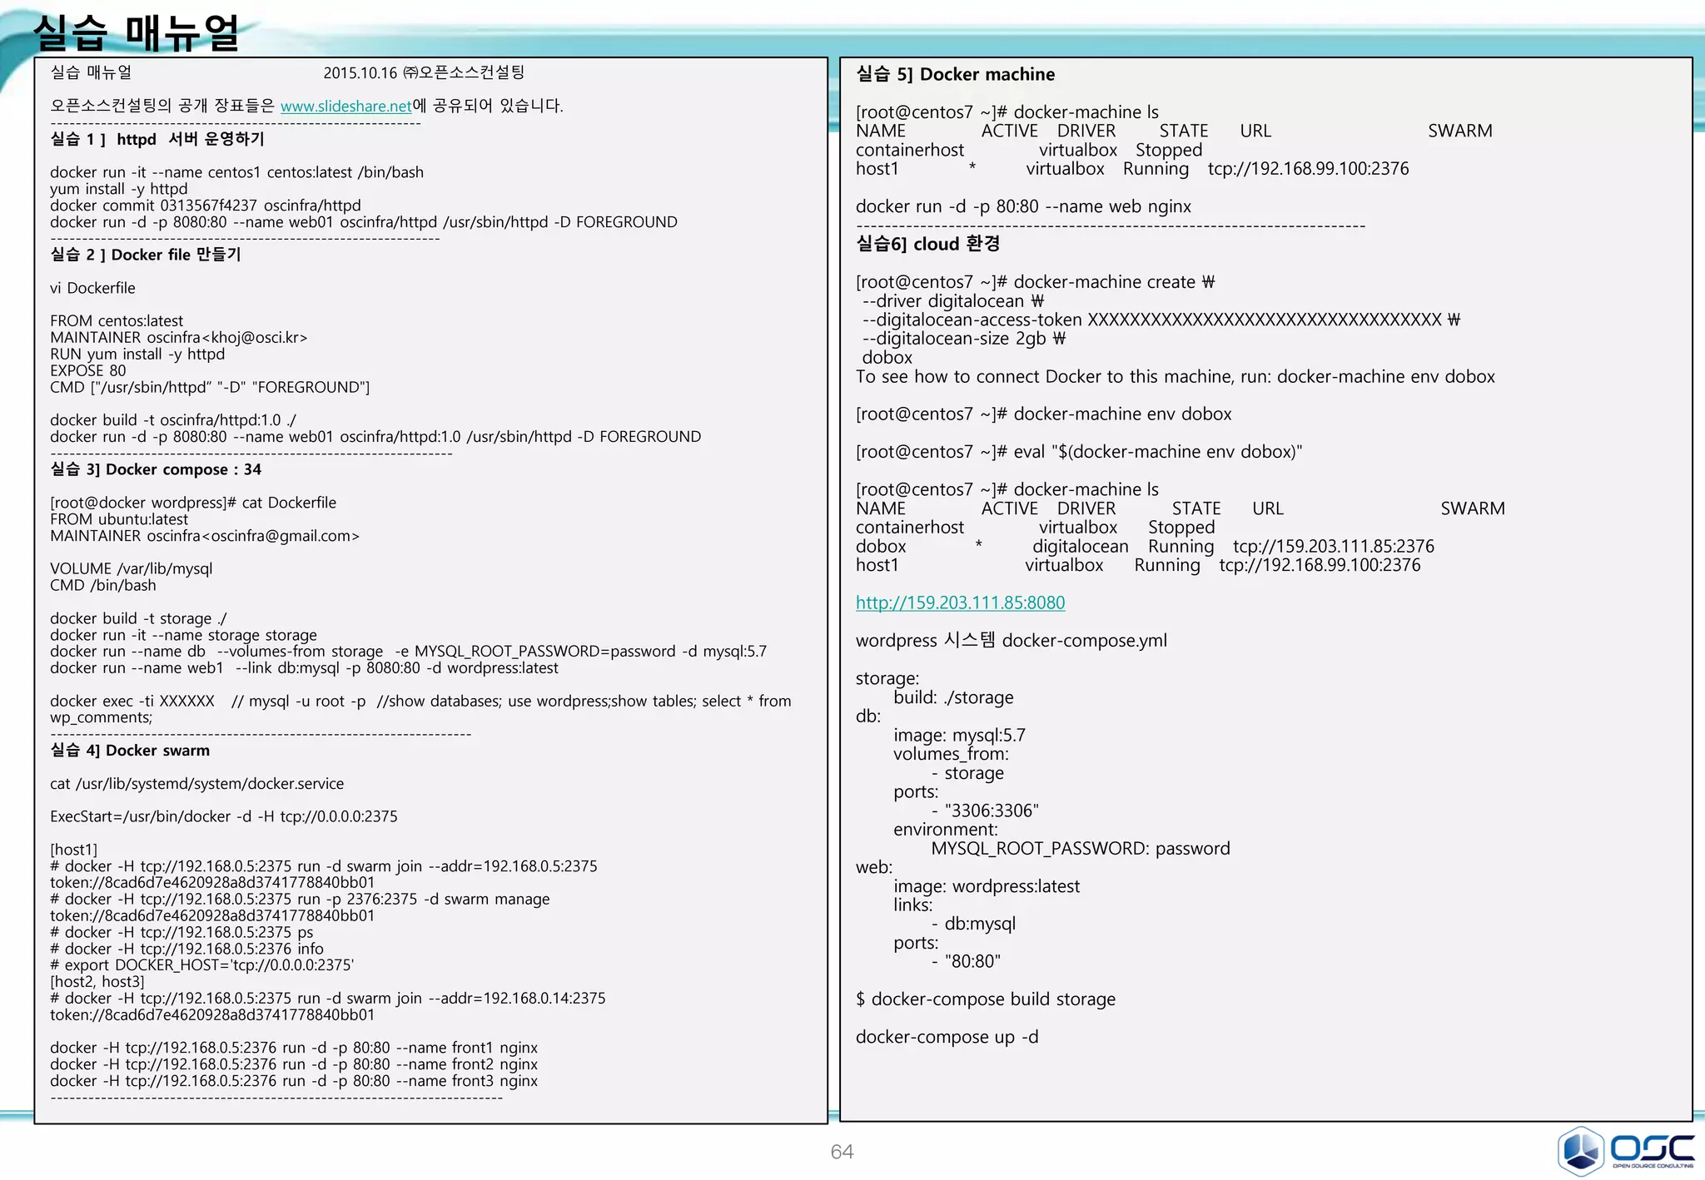
Task: Open the http://159.203.111.85:8080 link
Action: point(960,602)
